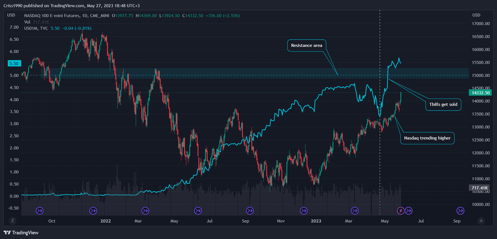This screenshot has height=239, width=497.
Task: Click the Nov date axis label
Action: pos(281,221)
